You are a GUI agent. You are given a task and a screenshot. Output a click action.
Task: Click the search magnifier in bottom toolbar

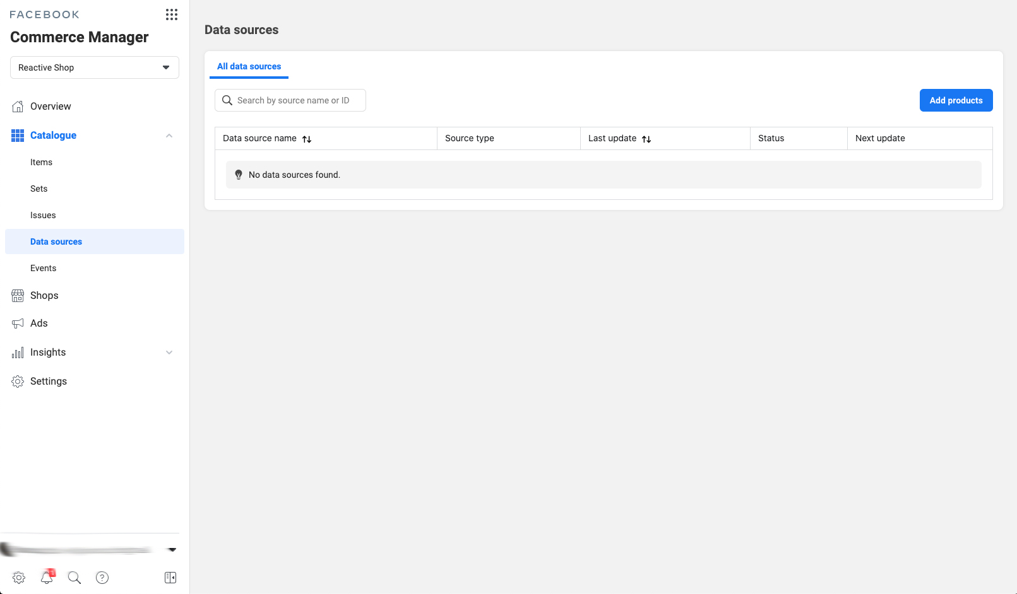pyautogui.click(x=74, y=578)
